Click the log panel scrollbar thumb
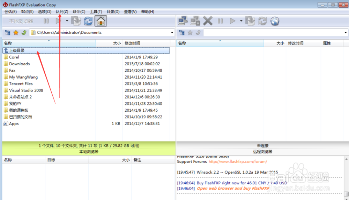349x200 pixels. [x=346, y=194]
